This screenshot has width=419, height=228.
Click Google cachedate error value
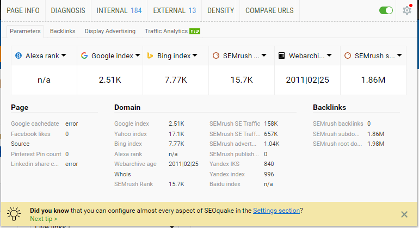[72, 124]
